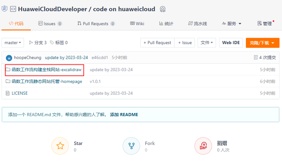Click the 0 人次 donation count
The width and height of the screenshot is (282, 163).
click(x=223, y=150)
